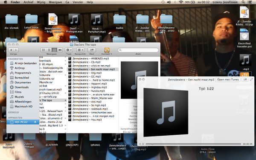Expand the 'The tape' folder arrow

tap(65, 100)
